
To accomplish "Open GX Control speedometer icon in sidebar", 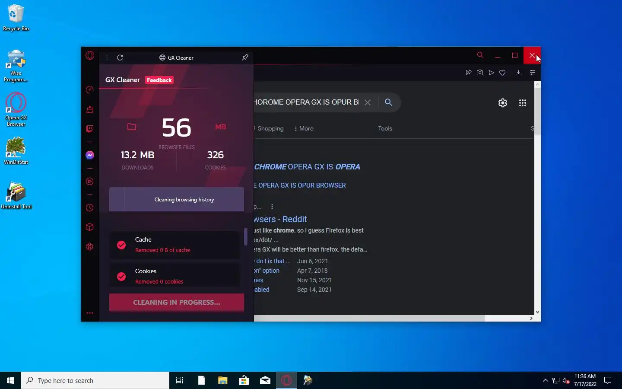I will pos(90,90).
